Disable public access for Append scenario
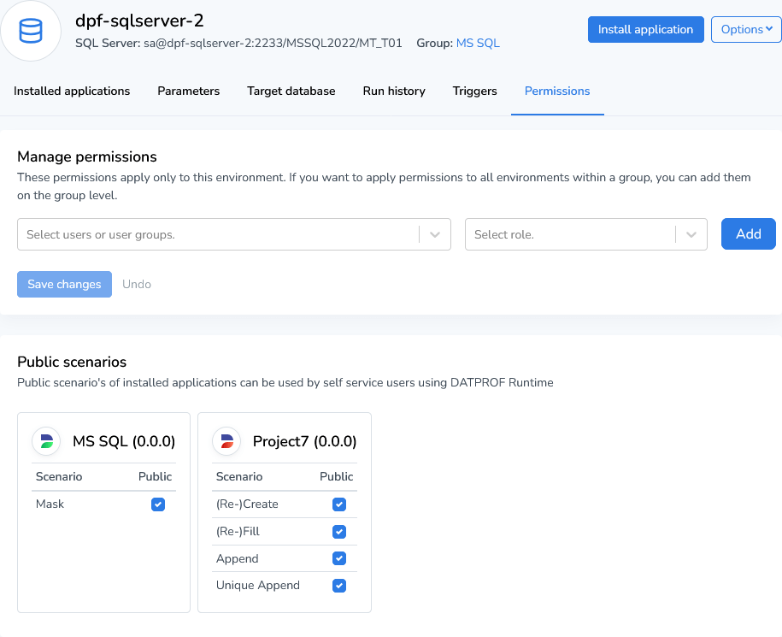This screenshot has width=782, height=637. click(x=338, y=559)
